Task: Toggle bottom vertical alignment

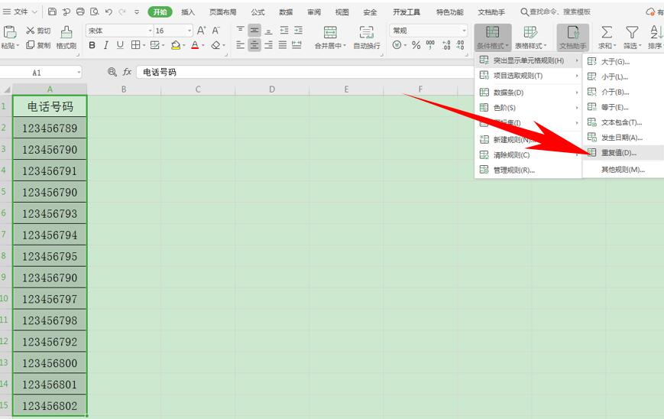Action: tap(268, 30)
